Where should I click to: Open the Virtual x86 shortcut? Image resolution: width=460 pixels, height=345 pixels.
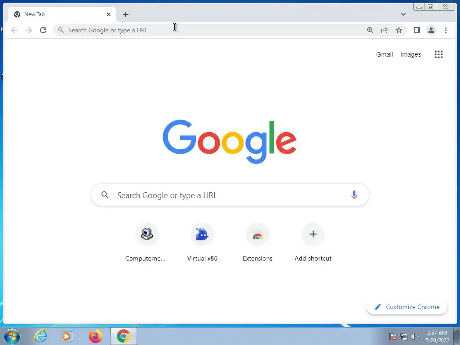coord(202,242)
